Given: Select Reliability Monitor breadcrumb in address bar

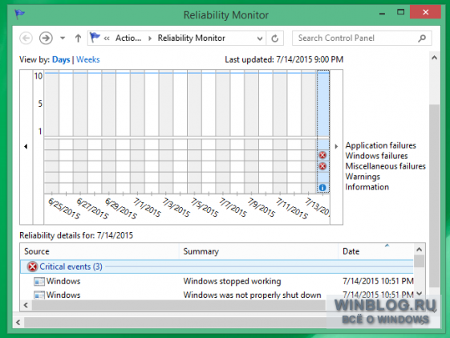Looking at the screenshot, I should (191, 38).
